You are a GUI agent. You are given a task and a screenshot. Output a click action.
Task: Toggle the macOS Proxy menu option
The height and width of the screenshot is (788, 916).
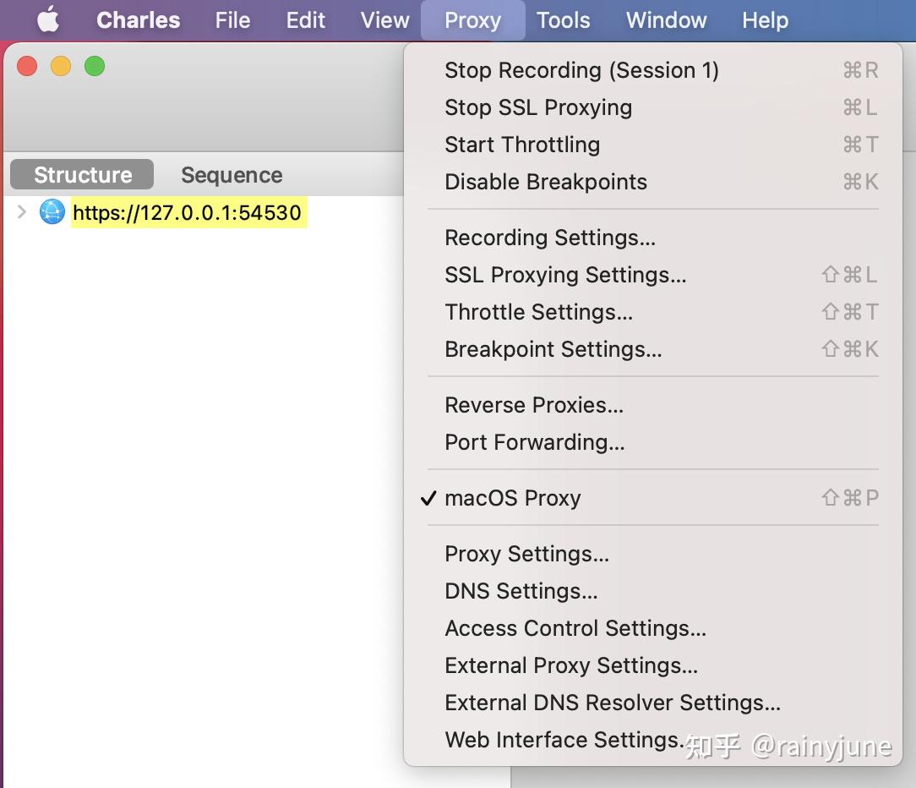512,498
